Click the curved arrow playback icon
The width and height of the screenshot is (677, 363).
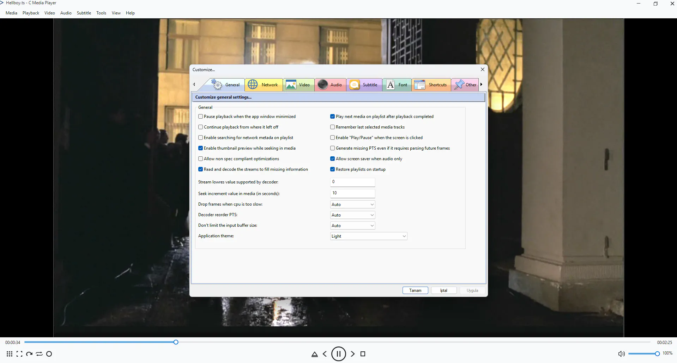[x=29, y=354]
